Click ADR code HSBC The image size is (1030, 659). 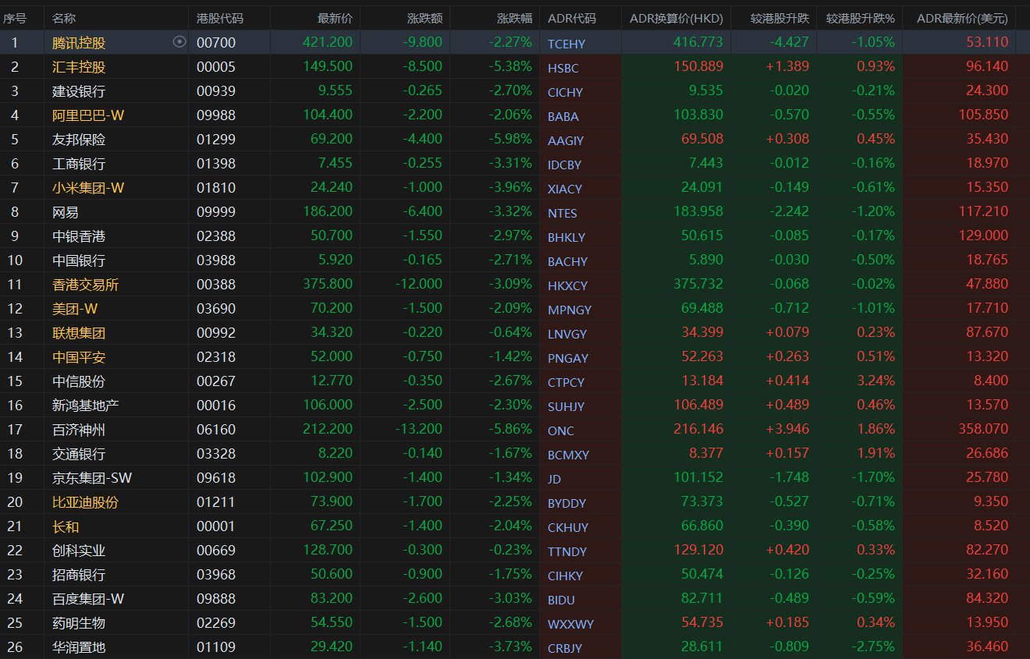click(x=563, y=68)
